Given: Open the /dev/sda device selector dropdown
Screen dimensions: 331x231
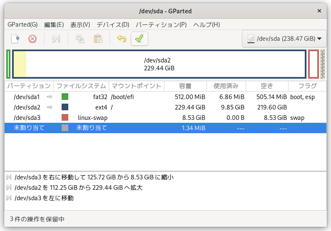Looking at the screenshot, I should pyautogui.click(x=284, y=39).
